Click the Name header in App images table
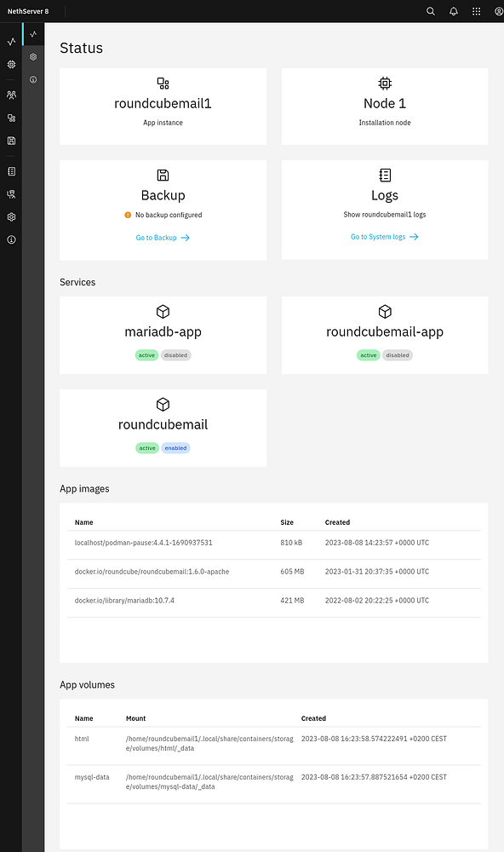Screen dimensions: 504x852 (x=83, y=522)
